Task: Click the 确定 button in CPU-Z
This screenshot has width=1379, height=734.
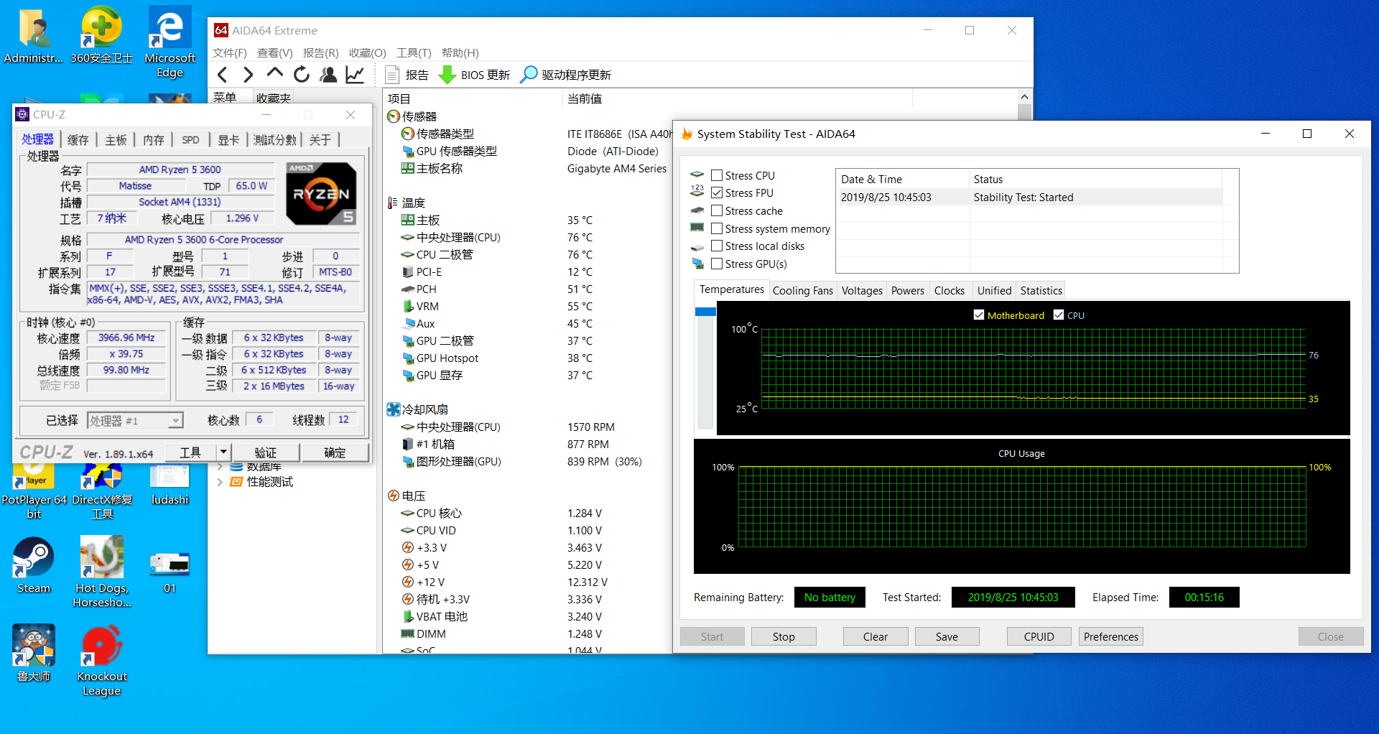Action: [335, 452]
